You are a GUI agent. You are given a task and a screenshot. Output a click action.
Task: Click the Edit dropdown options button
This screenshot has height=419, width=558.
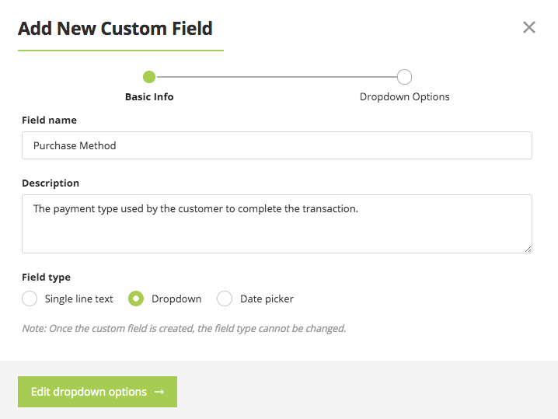(97, 392)
